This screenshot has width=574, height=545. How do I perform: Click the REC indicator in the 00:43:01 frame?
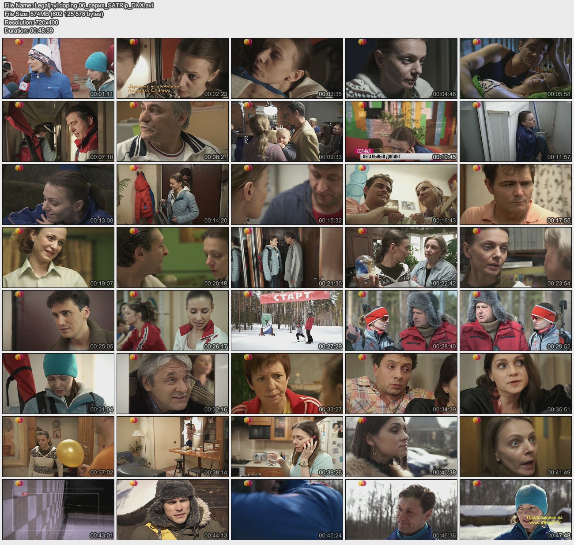click(x=26, y=494)
